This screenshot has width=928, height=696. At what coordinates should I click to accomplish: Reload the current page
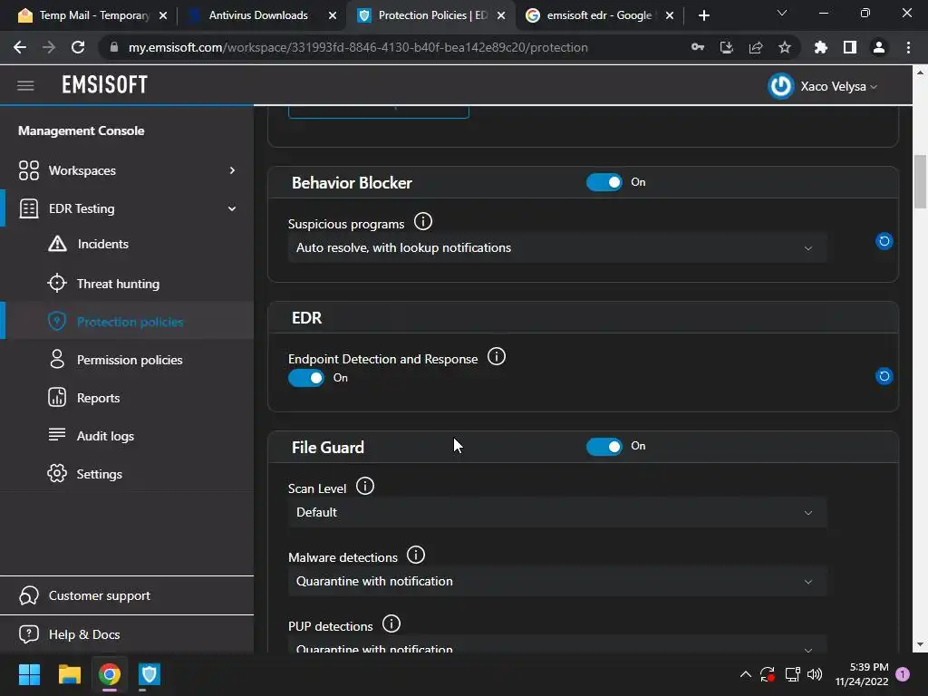coord(78,47)
